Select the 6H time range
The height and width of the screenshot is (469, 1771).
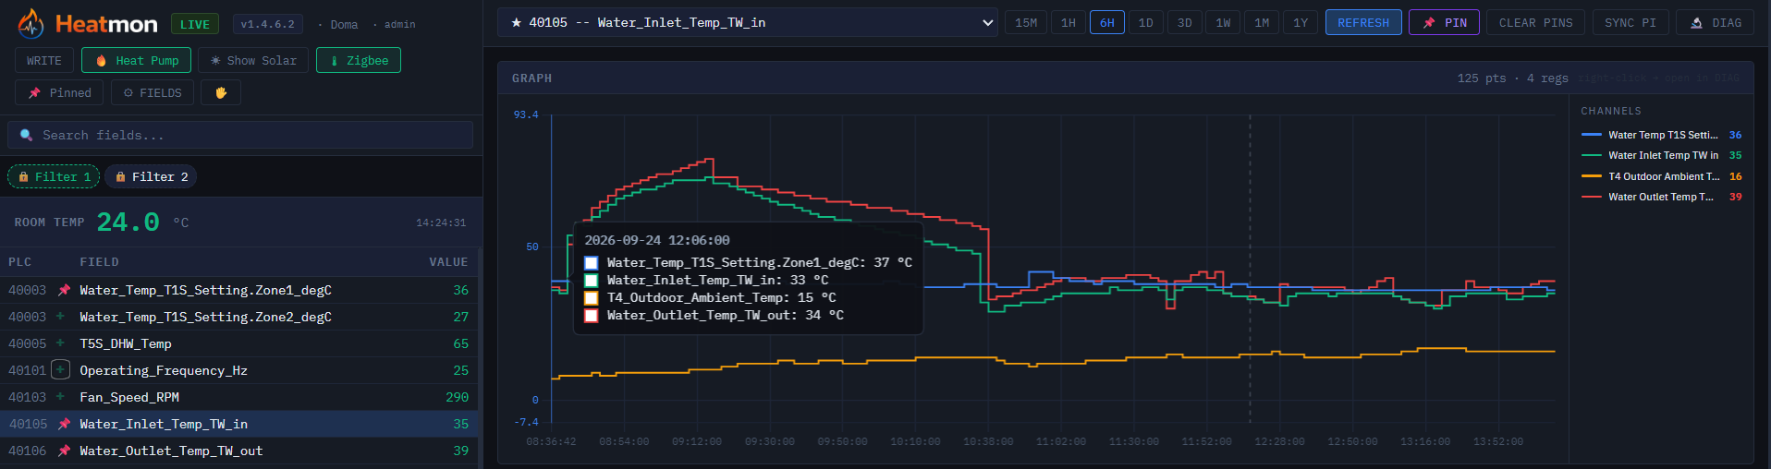coord(1107,22)
